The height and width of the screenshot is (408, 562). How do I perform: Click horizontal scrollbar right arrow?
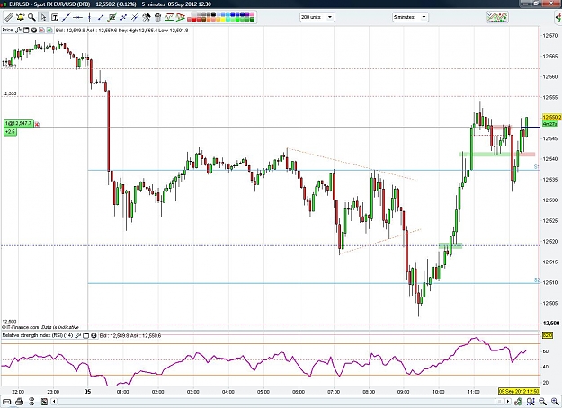pos(508,401)
